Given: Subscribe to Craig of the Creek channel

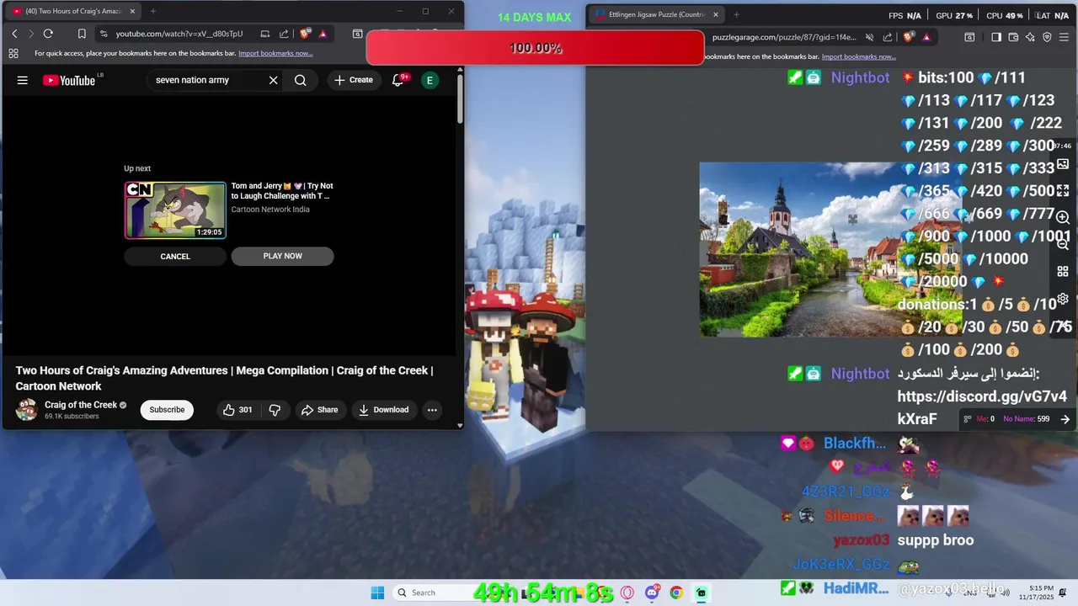Looking at the screenshot, I should click(x=167, y=410).
